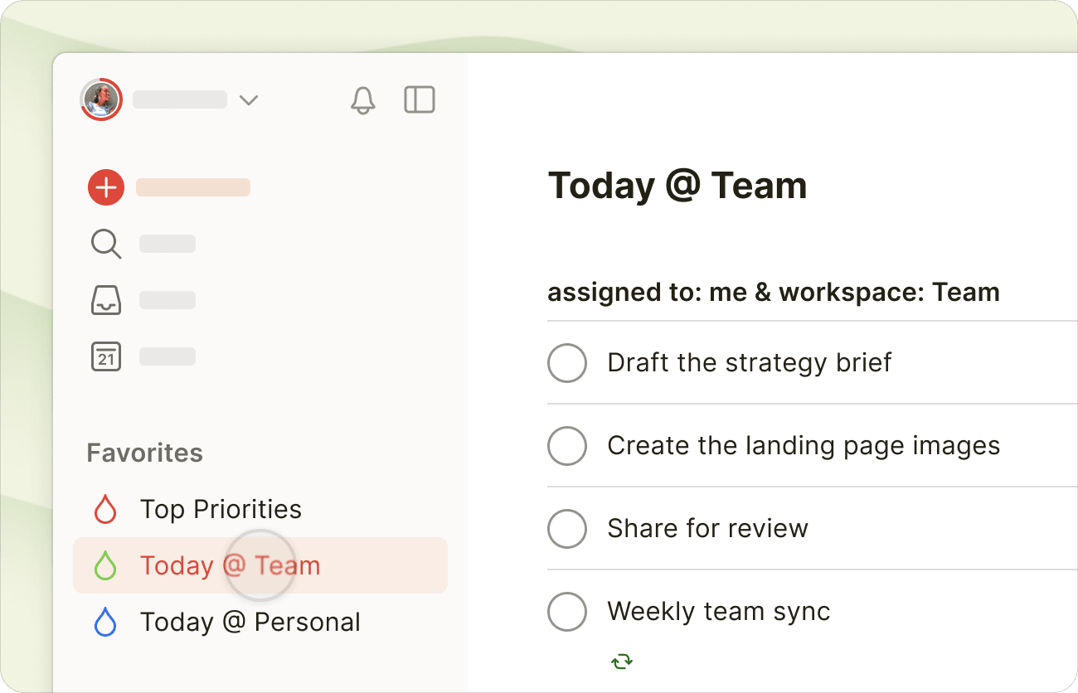Open the Inbox tray icon

[106, 300]
